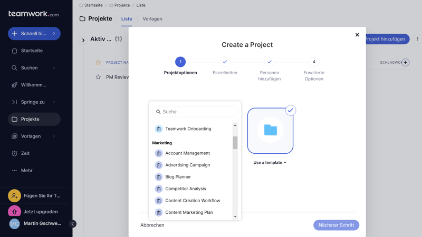Collapse sidebar with the arrow icon
Image resolution: width=422 pixels, height=237 pixels.
click(x=73, y=224)
